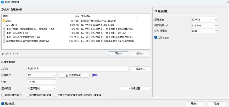Click the 【老王论坛永久地址发布页】.txt file icon
The image size is (229, 107).
point(4,37)
